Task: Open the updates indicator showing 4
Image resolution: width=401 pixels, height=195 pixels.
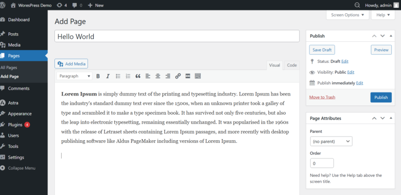Action: coord(62,5)
